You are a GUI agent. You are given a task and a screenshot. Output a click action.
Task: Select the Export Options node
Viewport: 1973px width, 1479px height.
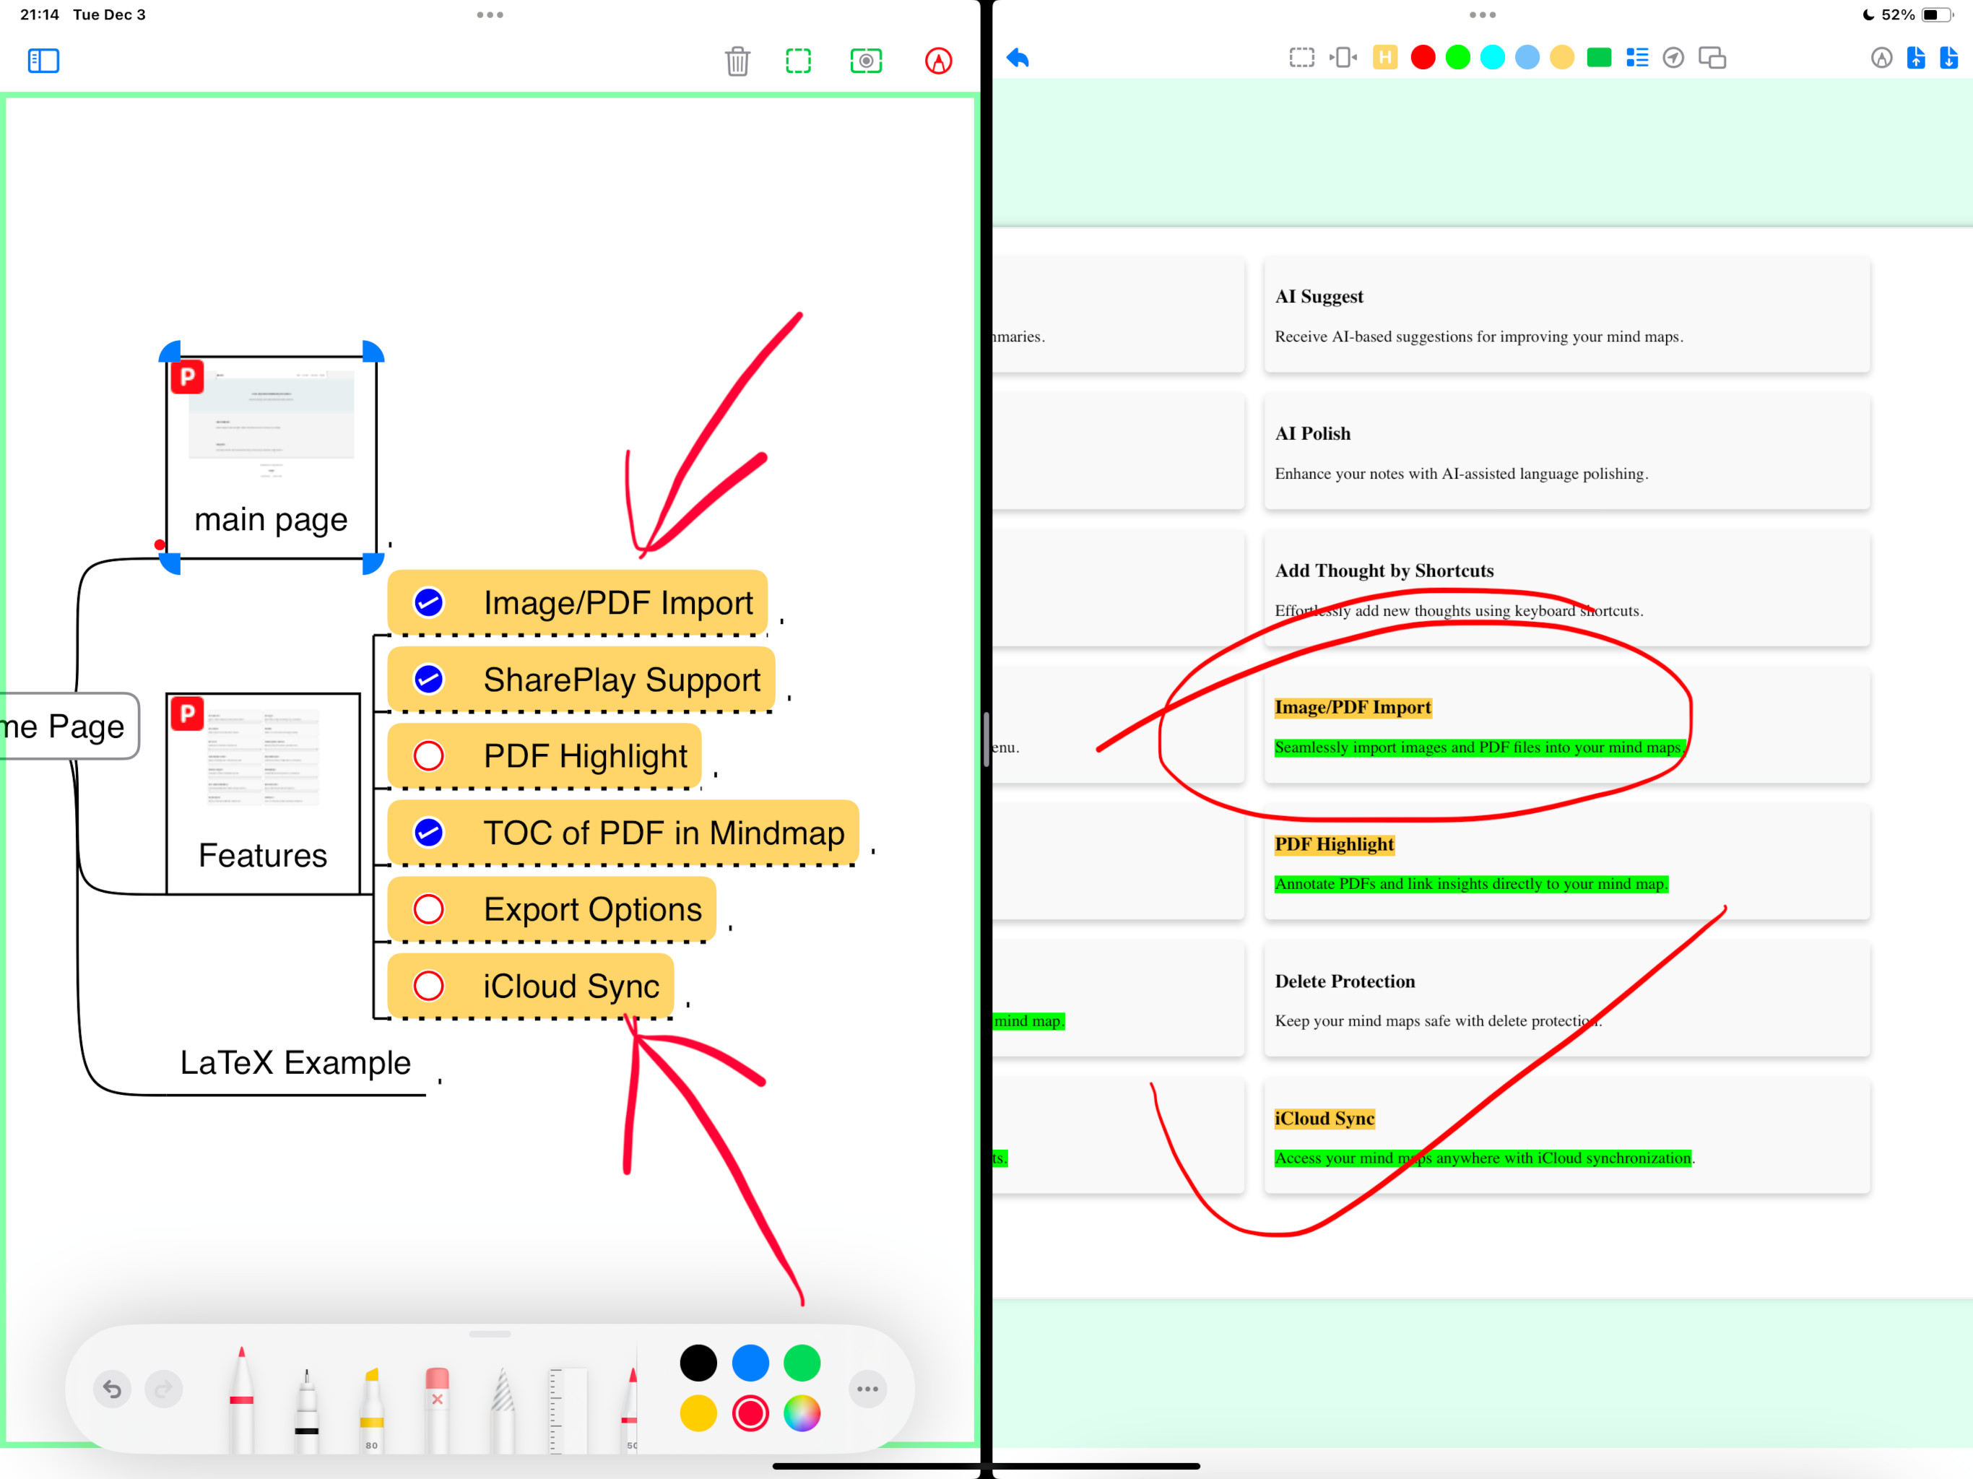click(x=592, y=910)
